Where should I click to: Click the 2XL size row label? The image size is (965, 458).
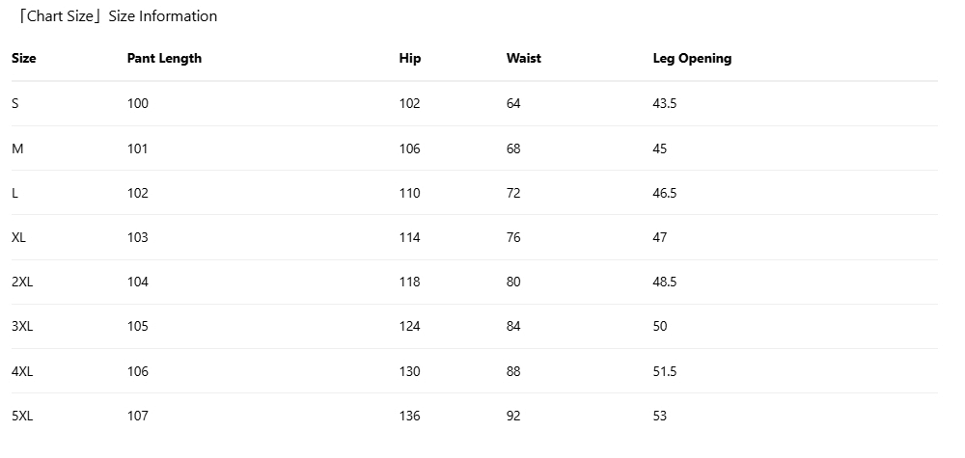click(22, 282)
